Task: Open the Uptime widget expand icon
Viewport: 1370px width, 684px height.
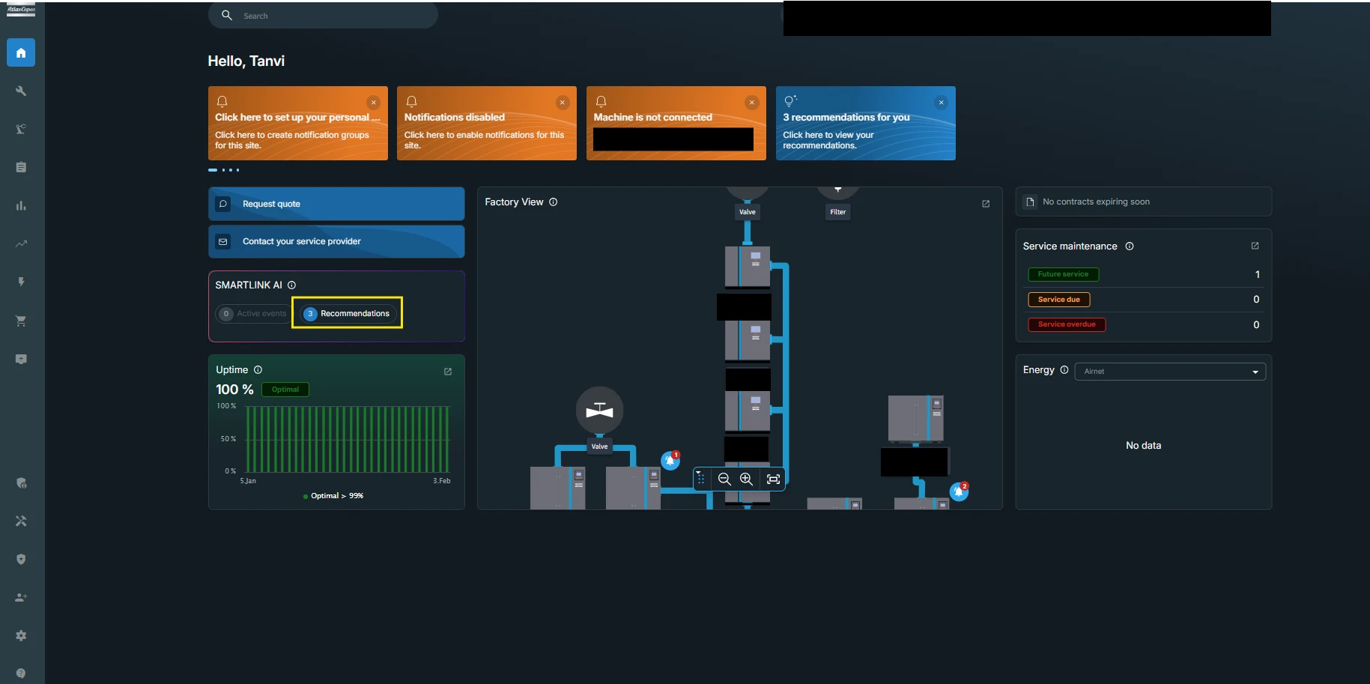Action: pos(448,372)
